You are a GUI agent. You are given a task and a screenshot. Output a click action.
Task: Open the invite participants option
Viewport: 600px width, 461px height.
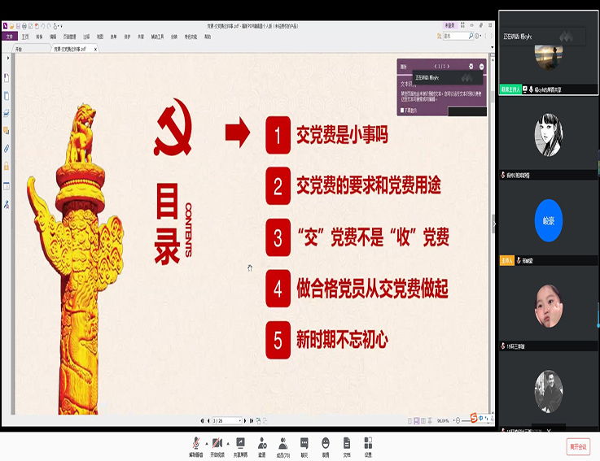click(262, 447)
